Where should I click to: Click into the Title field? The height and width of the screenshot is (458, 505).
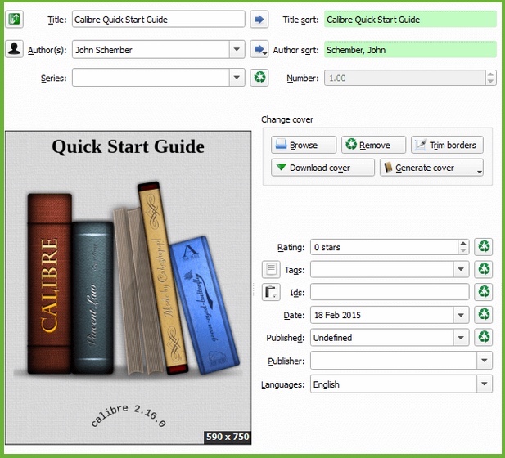[x=159, y=20]
